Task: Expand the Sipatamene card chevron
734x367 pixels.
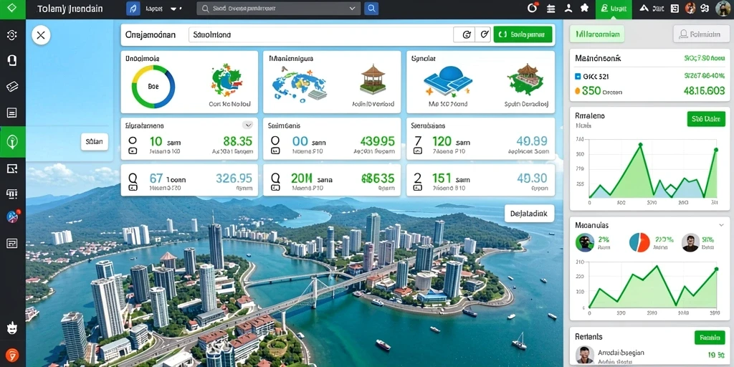Action: 247,125
